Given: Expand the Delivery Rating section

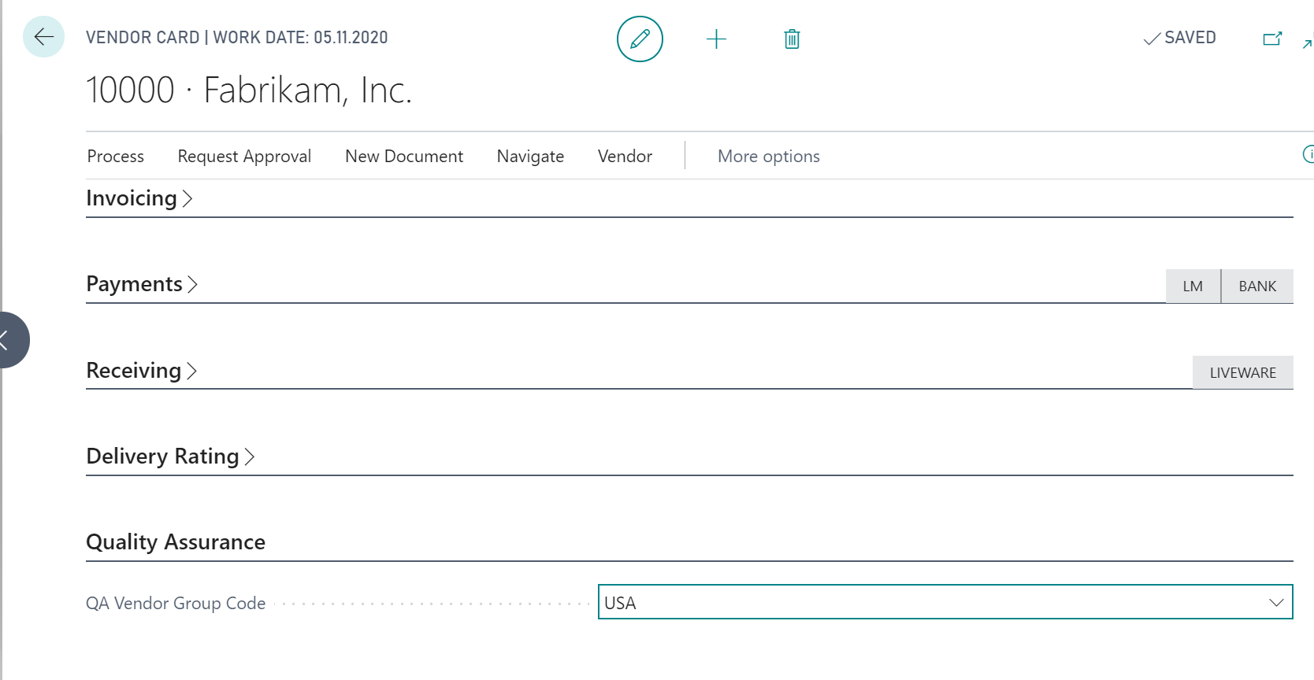Looking at the screenshot, I should (170, 456).
